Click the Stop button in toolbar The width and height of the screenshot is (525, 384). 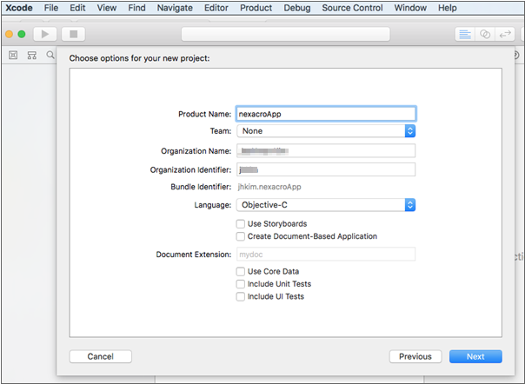pyautogui.click(x=73, y=34)
